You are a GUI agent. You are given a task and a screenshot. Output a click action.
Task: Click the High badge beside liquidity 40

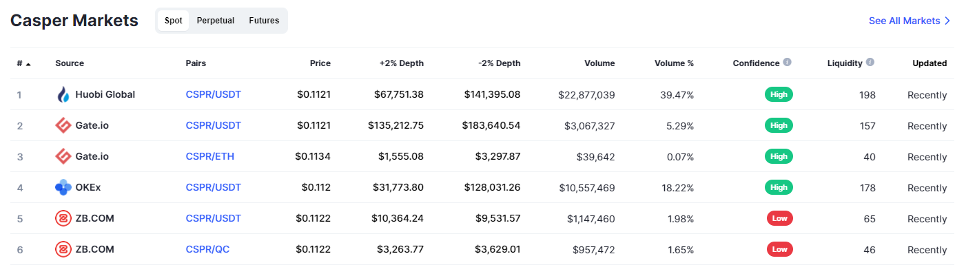coord(779,156)
